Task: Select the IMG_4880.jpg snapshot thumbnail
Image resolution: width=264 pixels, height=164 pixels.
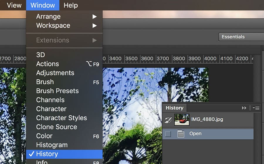Action: tap(182, 119)
